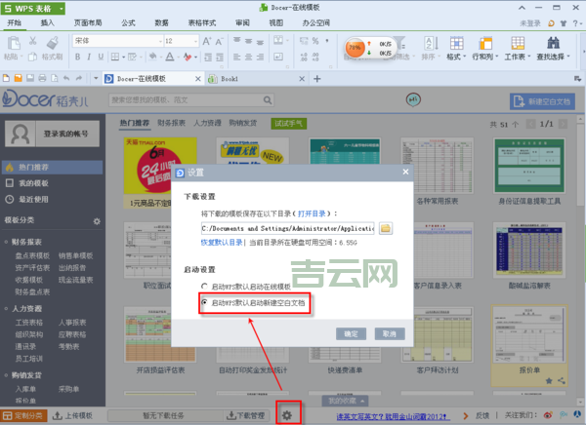Click the Print icon in quick toolbar

pos(42,78)
